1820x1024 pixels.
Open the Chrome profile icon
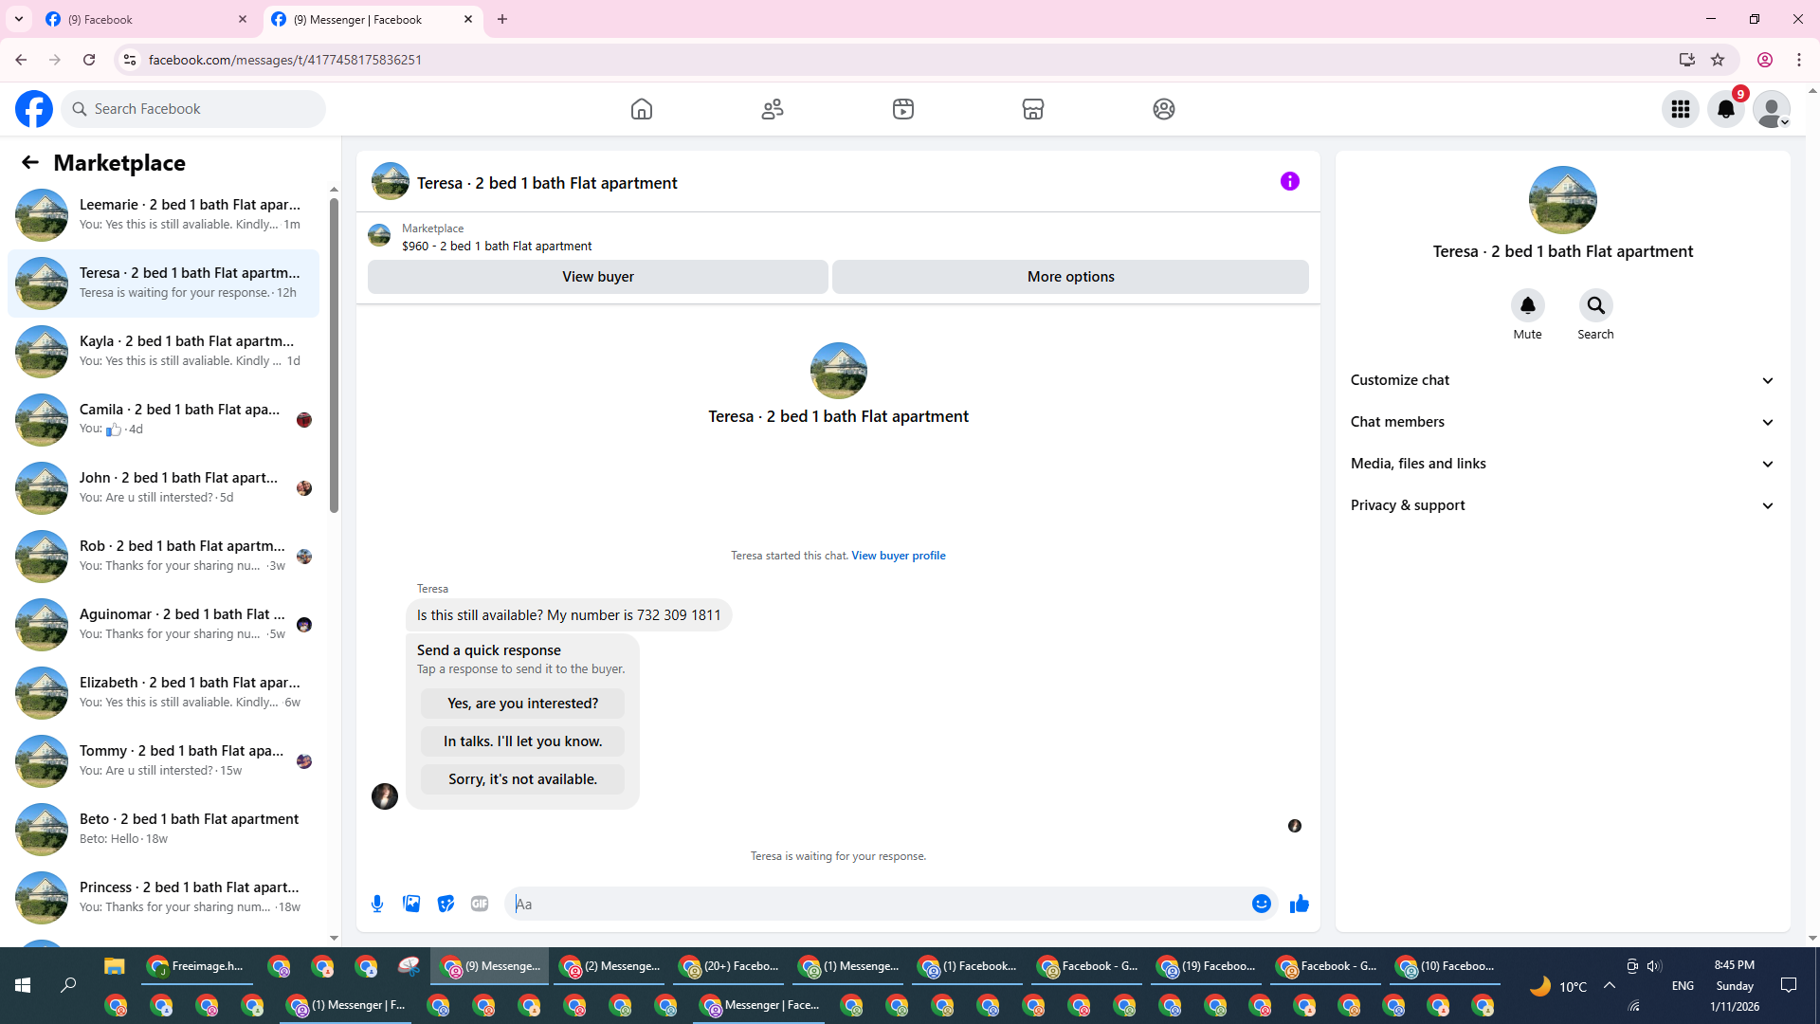click(x=1765, y=60)
